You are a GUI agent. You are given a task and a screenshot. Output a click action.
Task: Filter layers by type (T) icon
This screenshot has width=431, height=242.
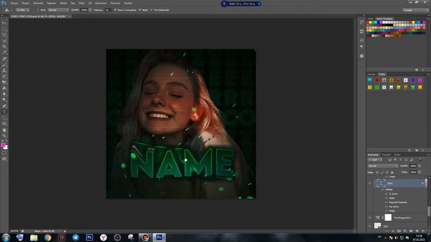coord(401,160)
